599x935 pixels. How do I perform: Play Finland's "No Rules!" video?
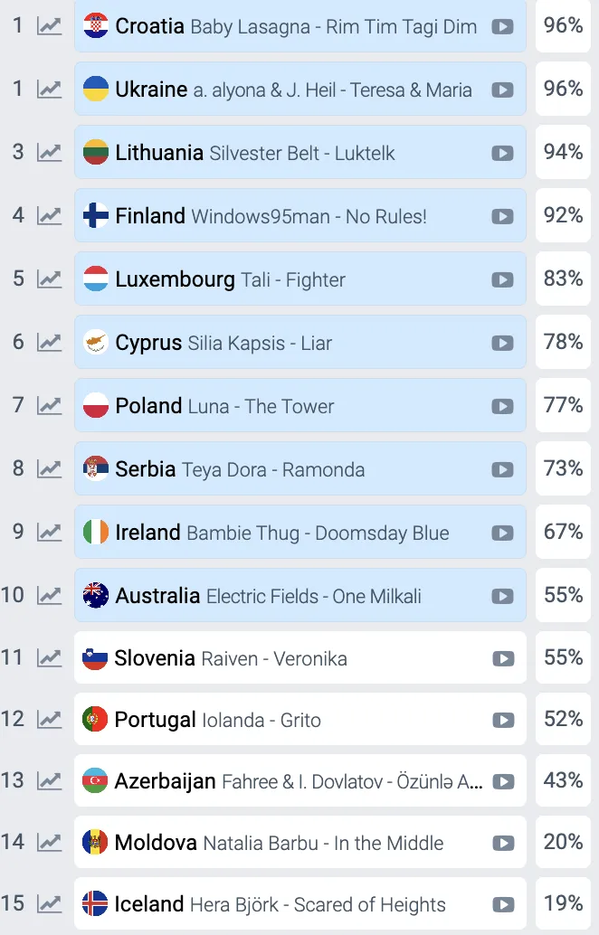502,216
